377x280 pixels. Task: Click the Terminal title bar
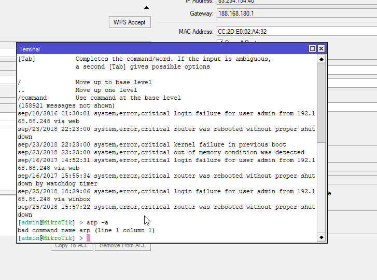(156, 49)
